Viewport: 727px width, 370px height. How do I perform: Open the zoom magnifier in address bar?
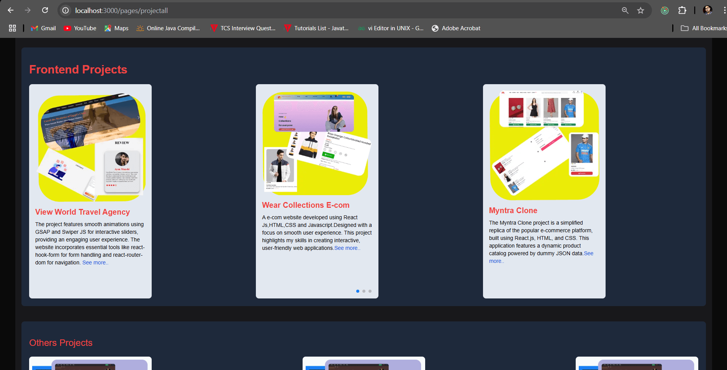coord(625,10)
